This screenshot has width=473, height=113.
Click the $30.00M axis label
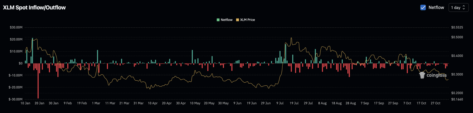pyautogui.click(x=16, y=27)
